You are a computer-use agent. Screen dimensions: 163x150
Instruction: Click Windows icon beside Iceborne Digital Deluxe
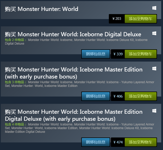[154, 33]
